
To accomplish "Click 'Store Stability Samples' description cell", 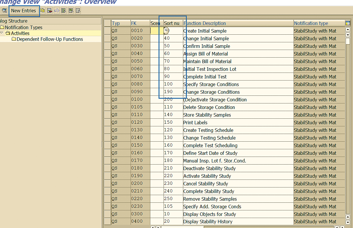I will (x=238, y=115).
